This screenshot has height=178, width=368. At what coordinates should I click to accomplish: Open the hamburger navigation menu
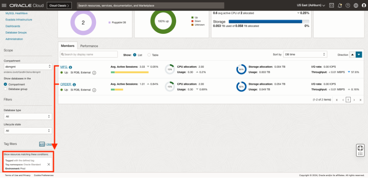4,6
